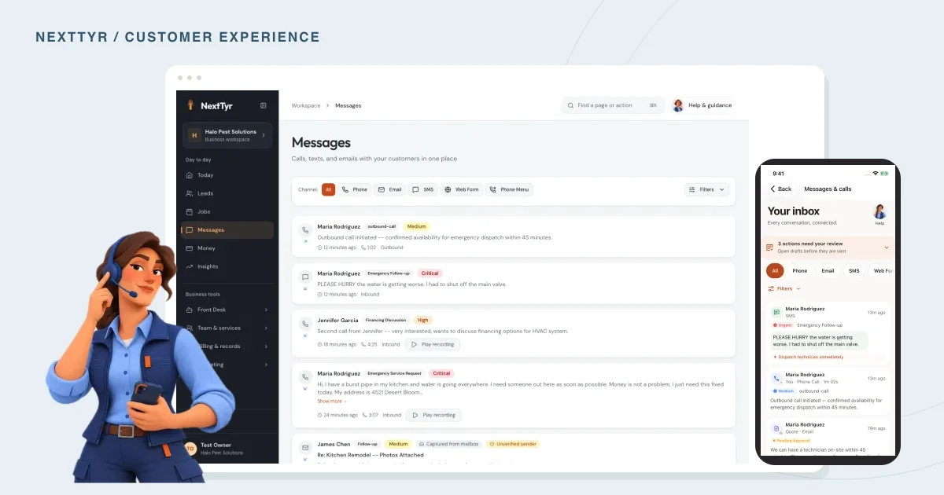This screenshot has width=944, height=495.
Task: Tap phone call icon on Maria's phone inbox item
Action: click(776, 378)
